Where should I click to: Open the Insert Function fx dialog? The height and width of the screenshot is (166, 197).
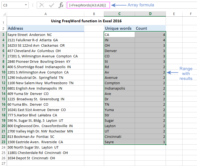tap(61, 5)
